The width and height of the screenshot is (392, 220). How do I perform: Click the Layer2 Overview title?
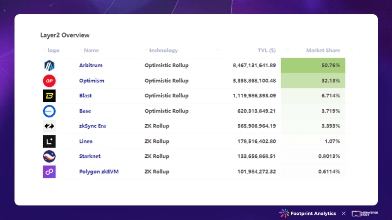[65, 35]
